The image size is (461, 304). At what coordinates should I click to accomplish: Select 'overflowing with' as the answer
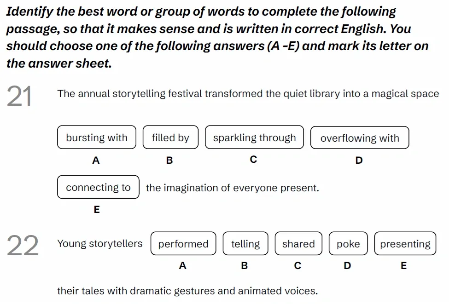360,138
